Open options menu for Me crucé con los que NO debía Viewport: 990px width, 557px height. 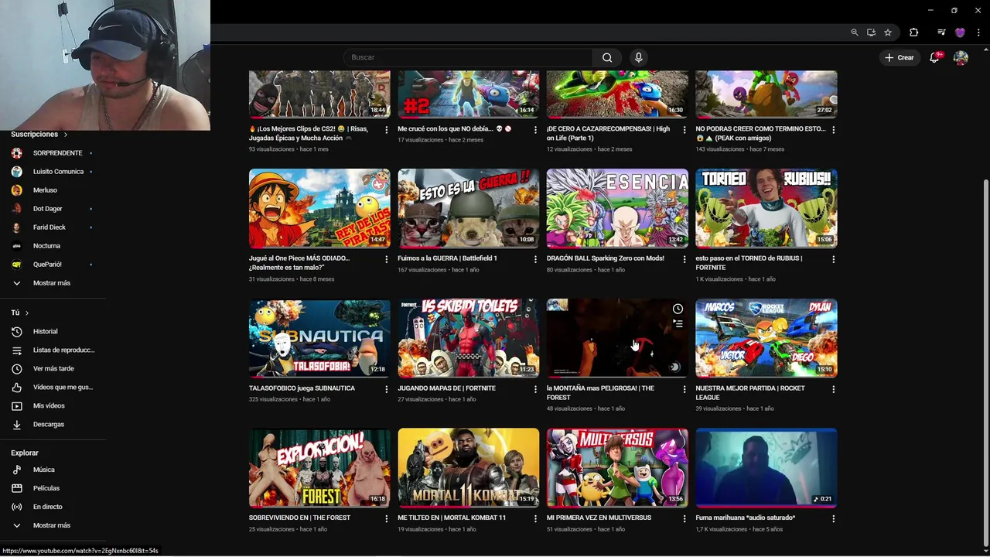tap(535, 130)
